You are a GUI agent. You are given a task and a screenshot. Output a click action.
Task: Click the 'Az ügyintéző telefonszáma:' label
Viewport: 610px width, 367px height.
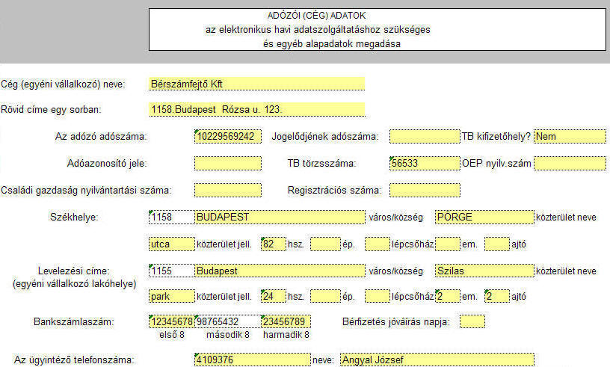(x=74, y=360)
